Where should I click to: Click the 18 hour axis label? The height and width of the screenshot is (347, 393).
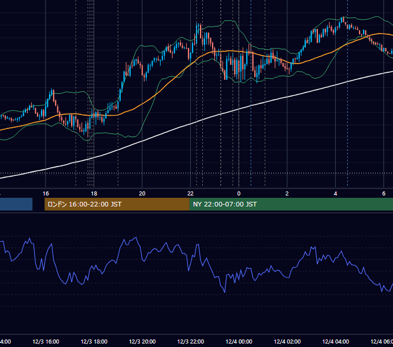coord(94,194)
